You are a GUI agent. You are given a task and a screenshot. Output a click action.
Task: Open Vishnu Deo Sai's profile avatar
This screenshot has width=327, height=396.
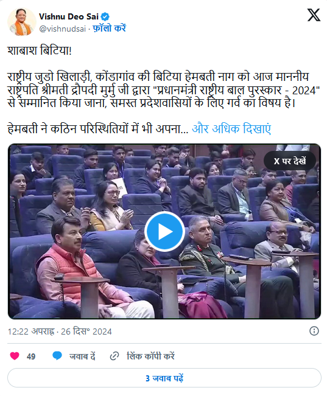point(21,22)
